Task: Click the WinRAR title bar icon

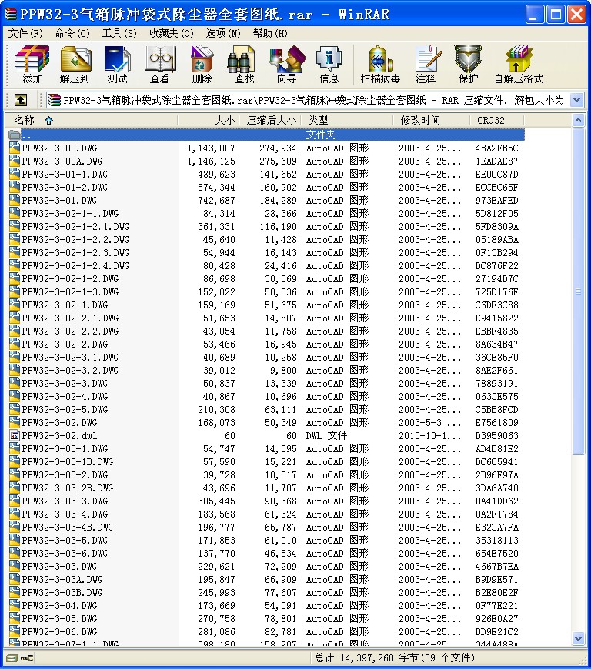Action: 10,14
